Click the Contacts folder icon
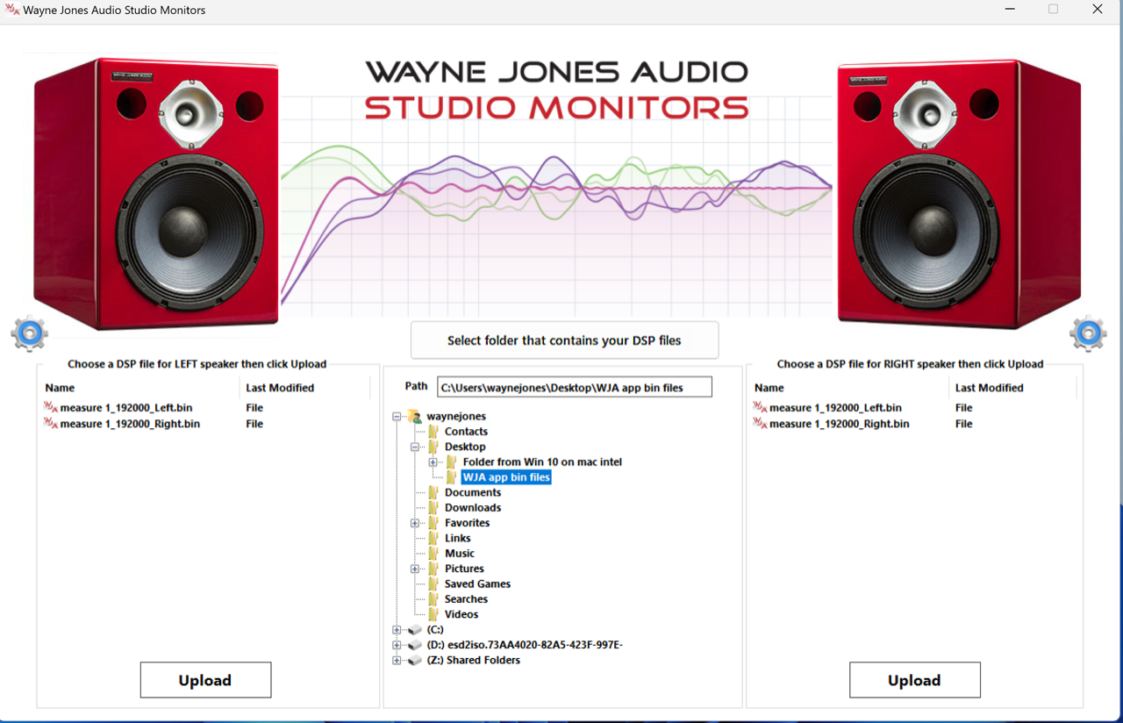This screenshot has width=1123, height=723. [x=433, y=432]
